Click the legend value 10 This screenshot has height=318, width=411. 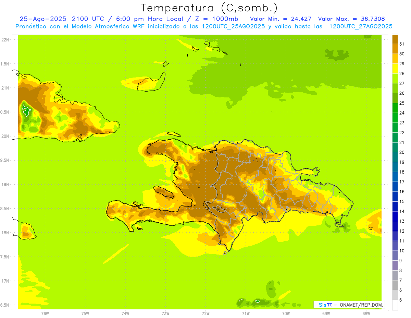pos(402,251)
